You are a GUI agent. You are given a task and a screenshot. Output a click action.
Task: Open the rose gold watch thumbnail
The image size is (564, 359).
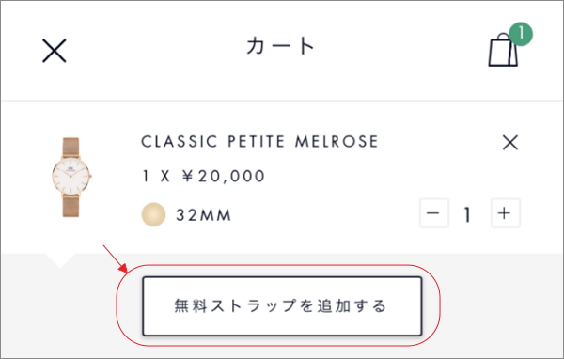point(71,177)
